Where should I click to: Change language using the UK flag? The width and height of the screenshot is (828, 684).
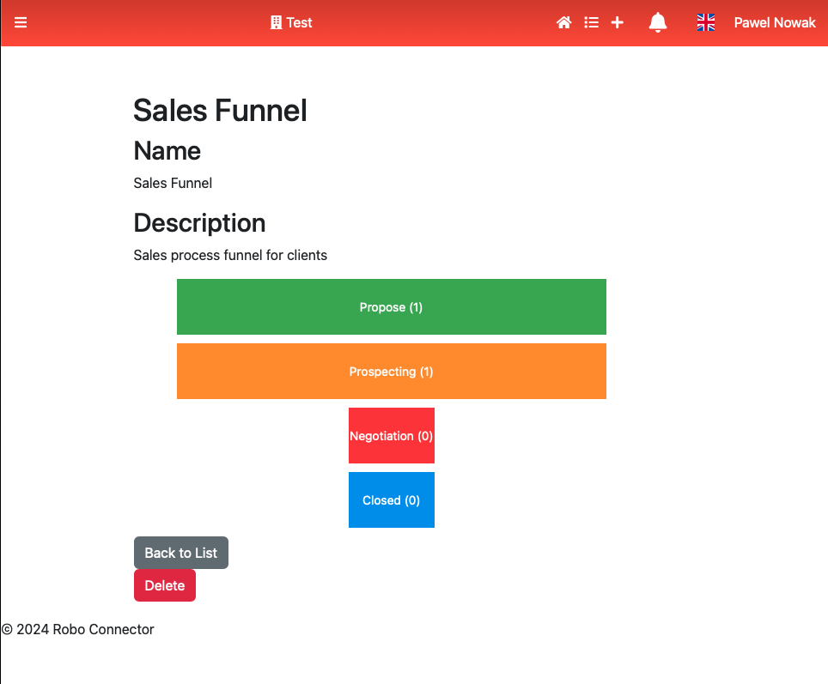[x=705, y=22]
